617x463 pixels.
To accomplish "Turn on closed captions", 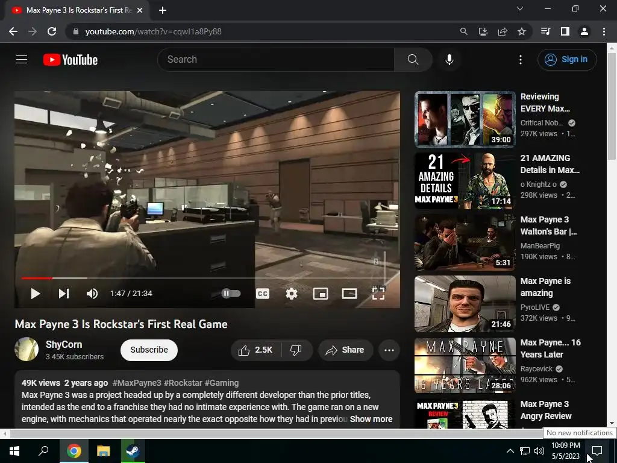I will coord(263,294).
